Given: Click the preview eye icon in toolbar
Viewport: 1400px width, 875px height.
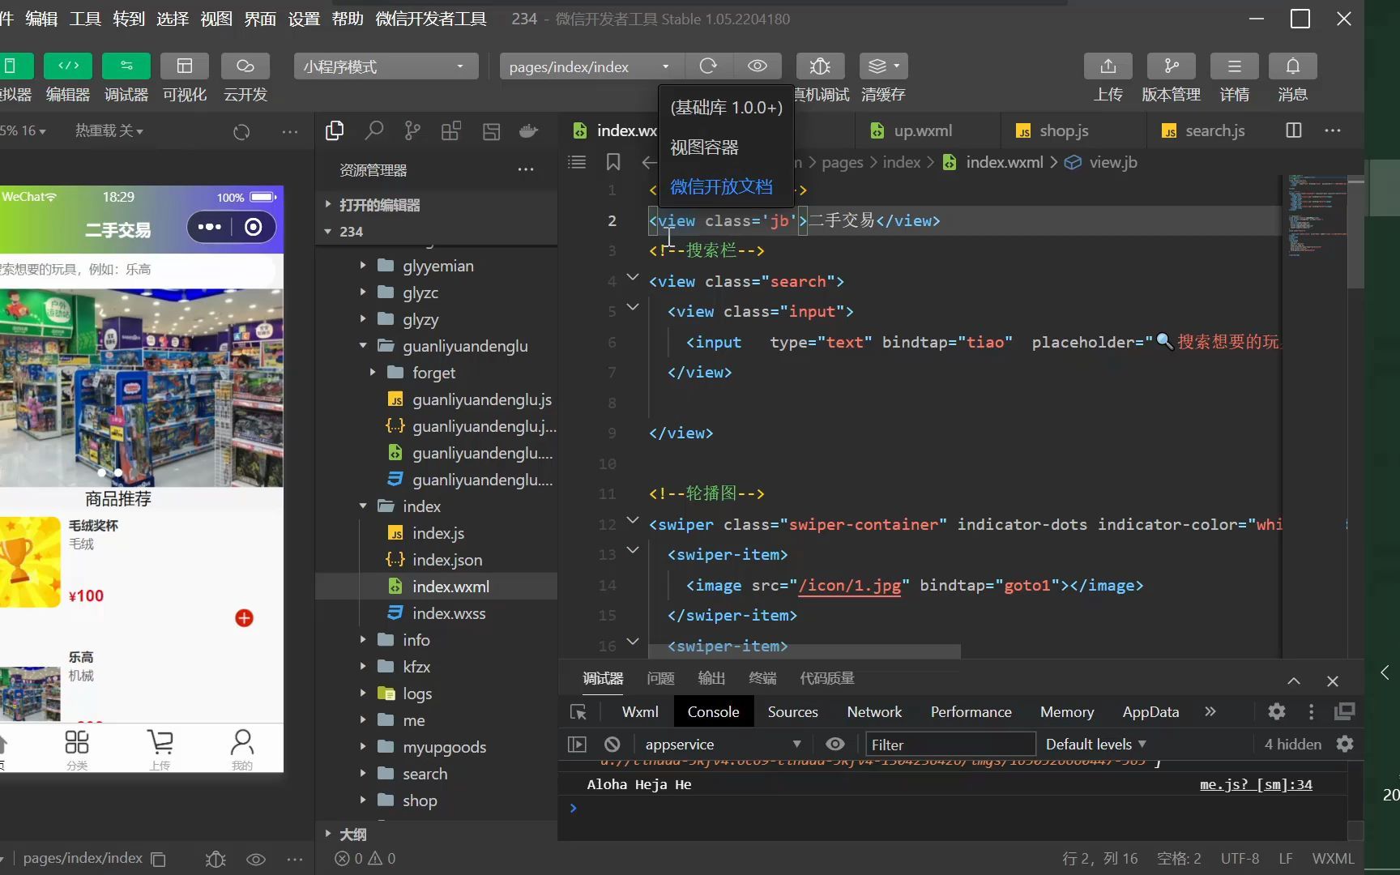Looking at the screenshot, I should pos(758,66).
